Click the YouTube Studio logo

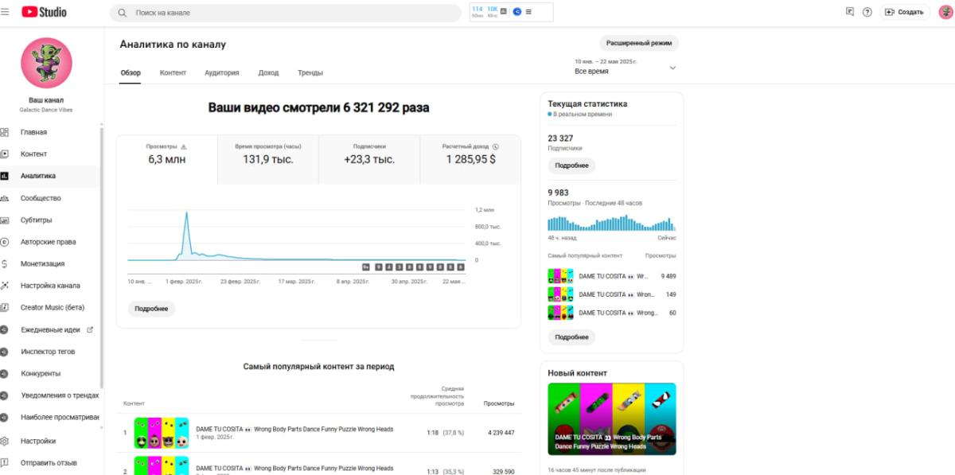tap(44, 12)
